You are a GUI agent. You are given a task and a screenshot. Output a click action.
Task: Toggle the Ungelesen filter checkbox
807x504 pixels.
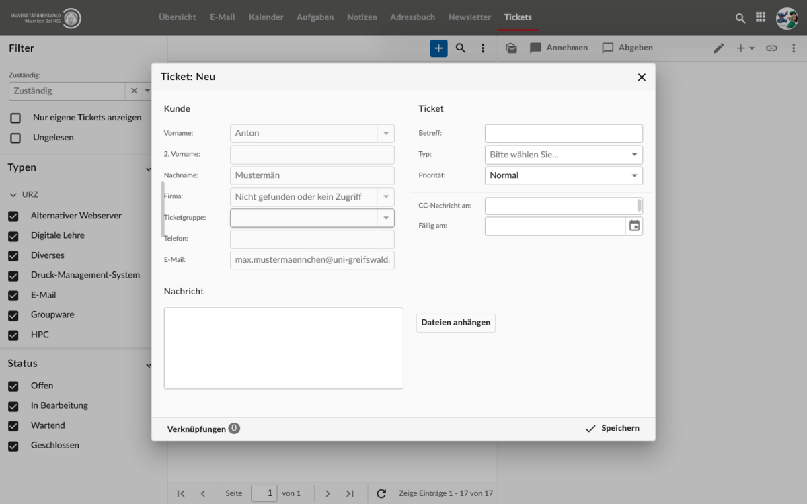pyautogui.click(x=15, y=138)
